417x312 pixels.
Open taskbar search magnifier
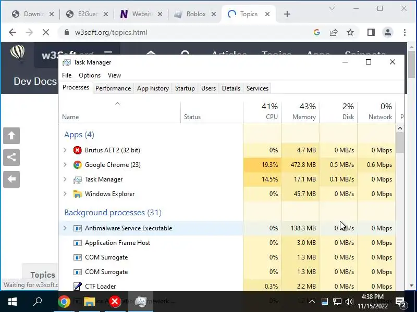click(38, 302)
